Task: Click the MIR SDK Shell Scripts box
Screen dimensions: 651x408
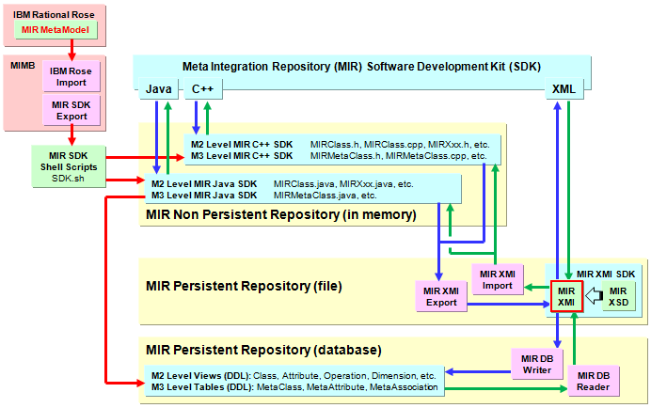Action: (x=69, y=166)
